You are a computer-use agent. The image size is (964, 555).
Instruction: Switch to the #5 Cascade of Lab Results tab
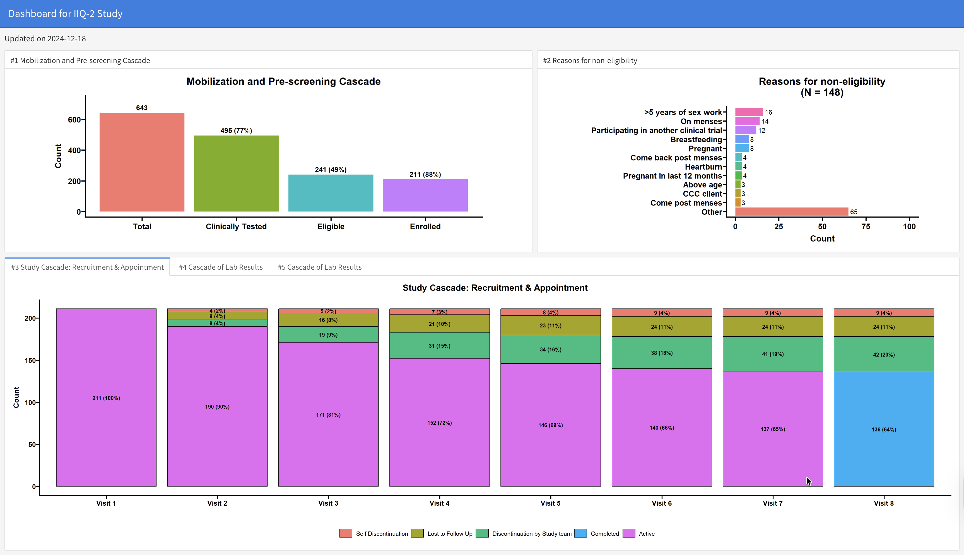(319, 267)
